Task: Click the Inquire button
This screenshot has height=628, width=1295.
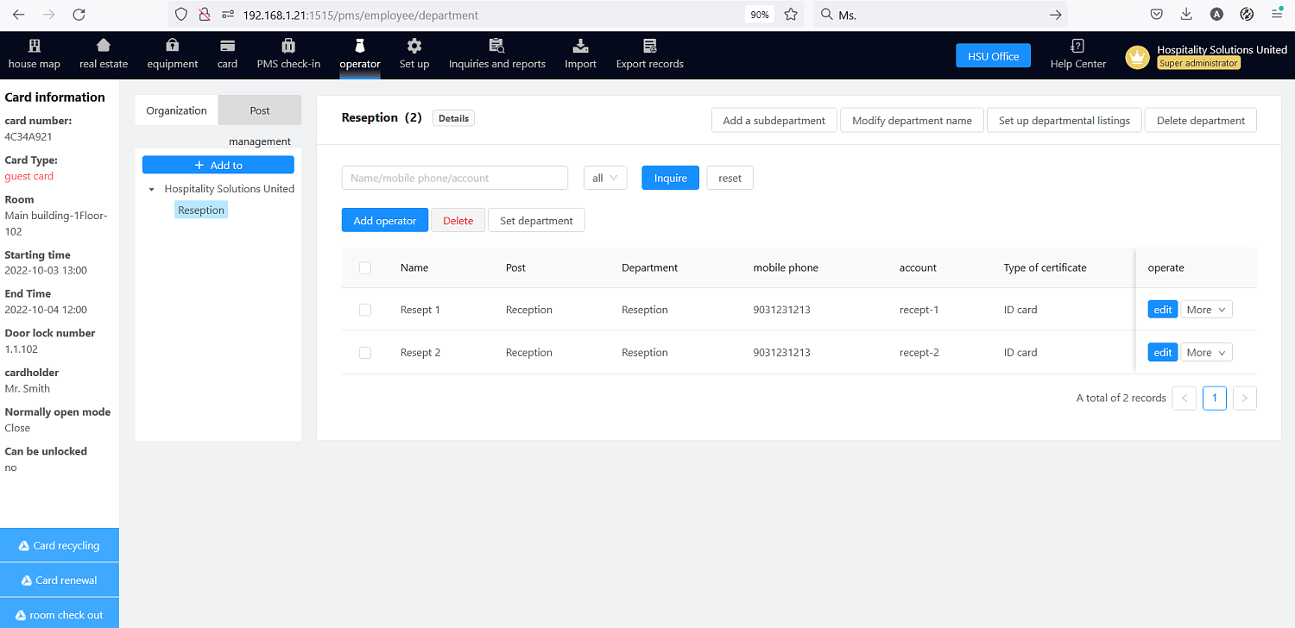Action: click(x=670, y=178)
